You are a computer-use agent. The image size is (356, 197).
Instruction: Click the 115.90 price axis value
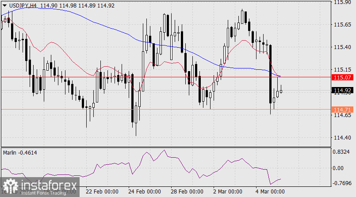(x=343, y=3)
